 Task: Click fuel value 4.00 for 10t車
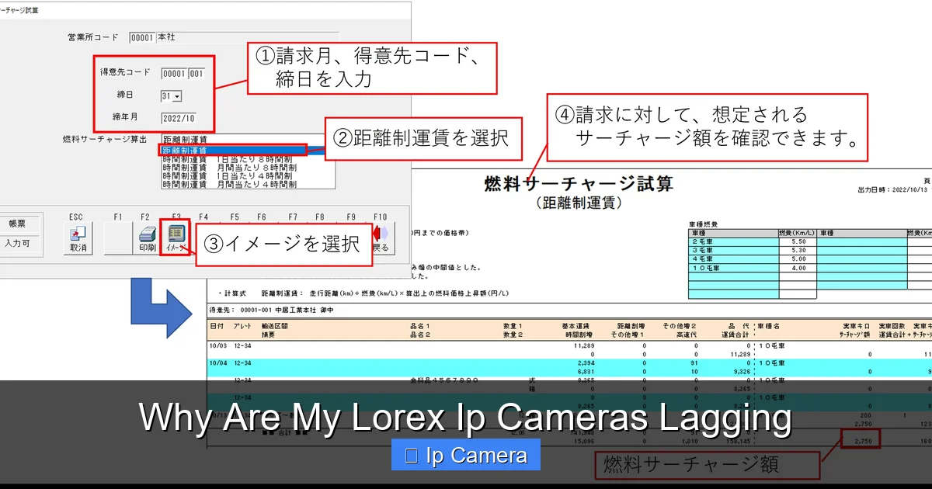pyautogui.click(x=797, y=268)
